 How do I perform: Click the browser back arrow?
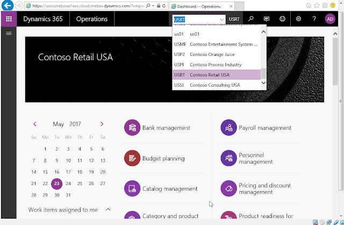[x=8, y=5]
